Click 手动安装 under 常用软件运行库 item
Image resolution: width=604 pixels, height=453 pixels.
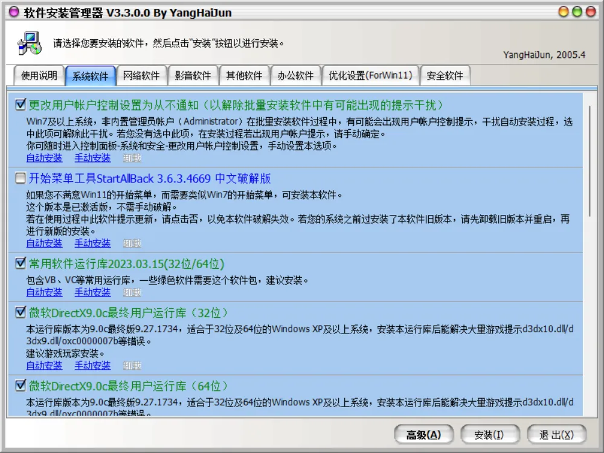pyautogui.click(x=92, y=292)
